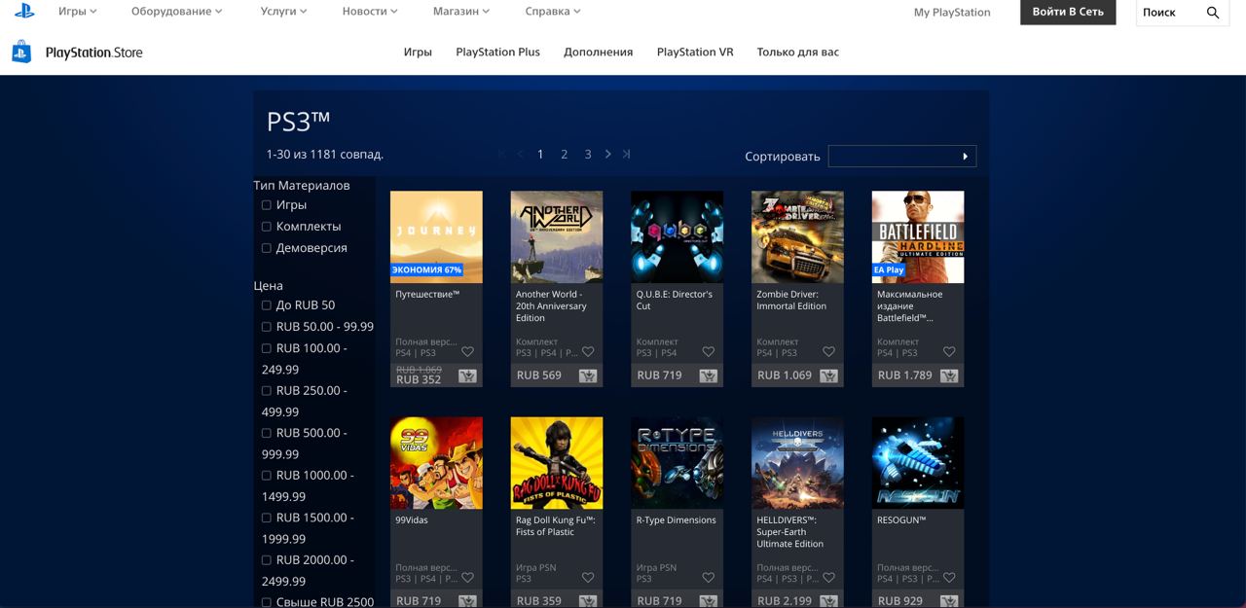
Task: Open the Дополнения store tab
Action: [x=598, y=53]
